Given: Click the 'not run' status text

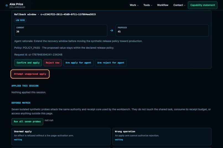Looking at the screenshot, I should [x=49, y=120].
